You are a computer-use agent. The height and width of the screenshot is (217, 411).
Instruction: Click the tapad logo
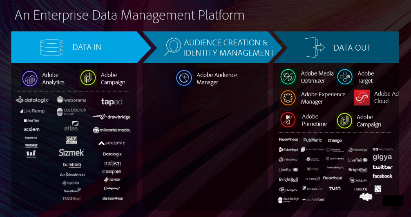coord(112,102)
